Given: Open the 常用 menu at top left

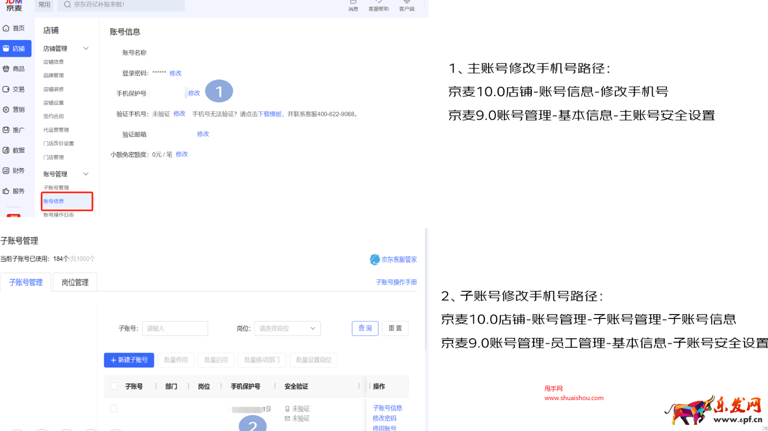Looking at the screenshot, I should click(44, 4).
